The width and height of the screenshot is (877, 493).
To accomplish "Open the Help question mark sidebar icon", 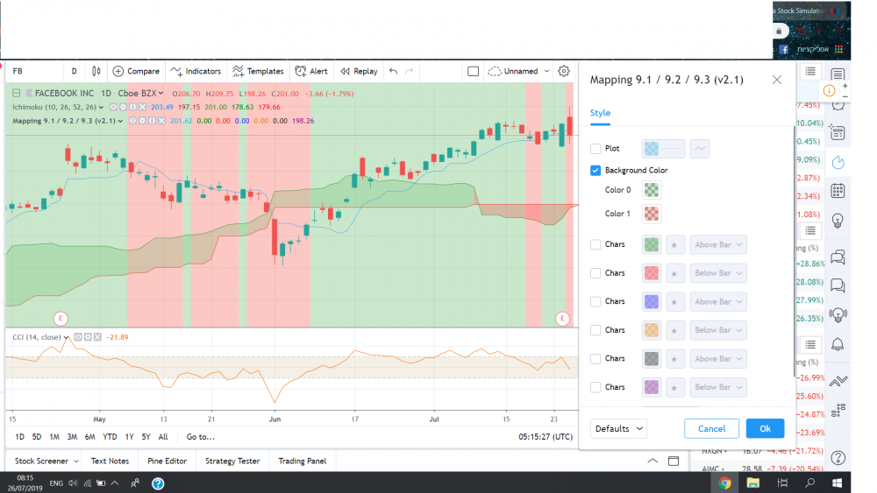I will pos(838,458).
